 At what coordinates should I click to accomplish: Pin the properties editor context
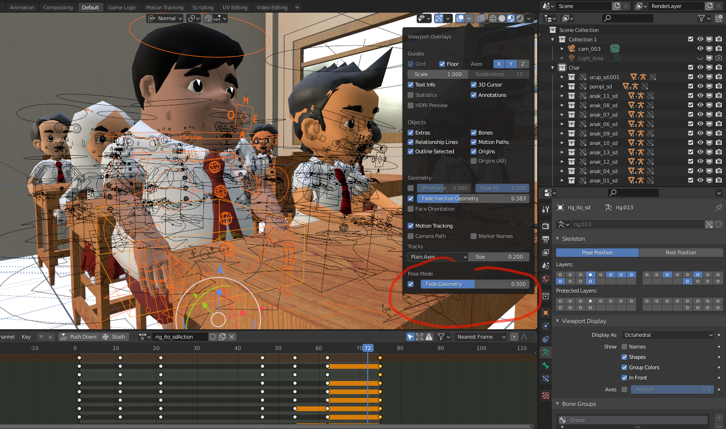(718, 207)
